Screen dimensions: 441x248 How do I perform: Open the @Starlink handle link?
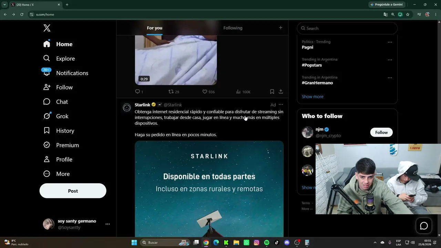click(x=173, y=105)
